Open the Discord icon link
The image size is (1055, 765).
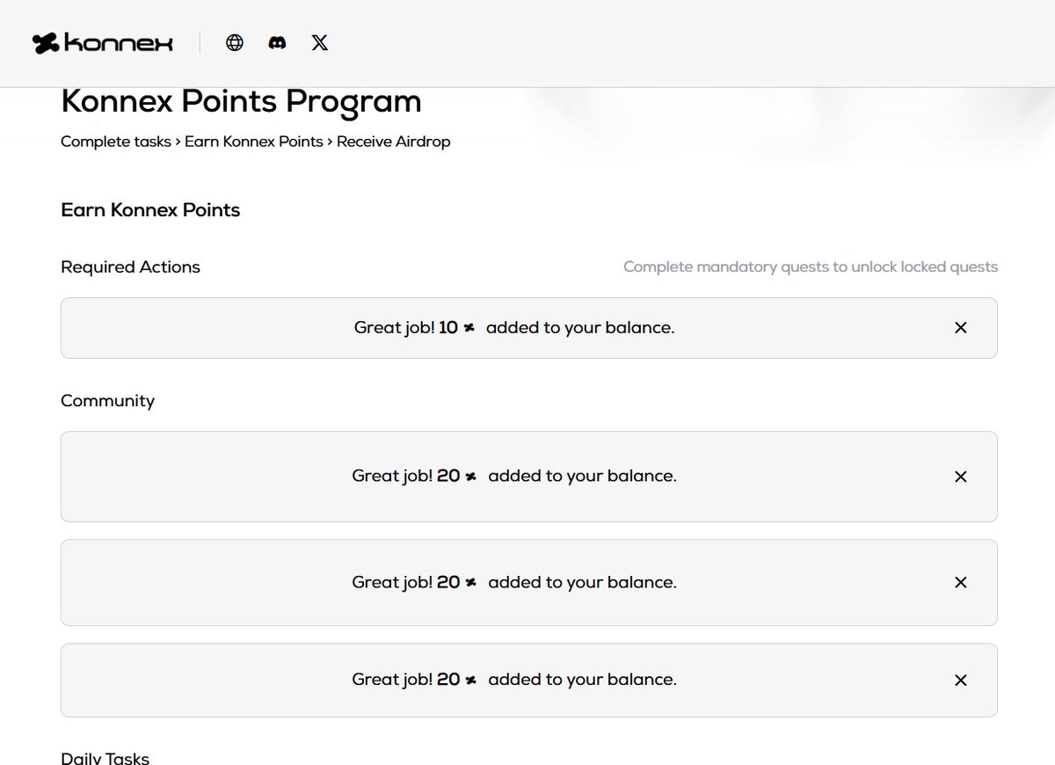point(277,42)
